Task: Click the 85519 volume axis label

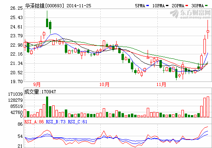Action: click(17, 106)
